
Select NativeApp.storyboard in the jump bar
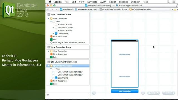click(x=86, y=9)
